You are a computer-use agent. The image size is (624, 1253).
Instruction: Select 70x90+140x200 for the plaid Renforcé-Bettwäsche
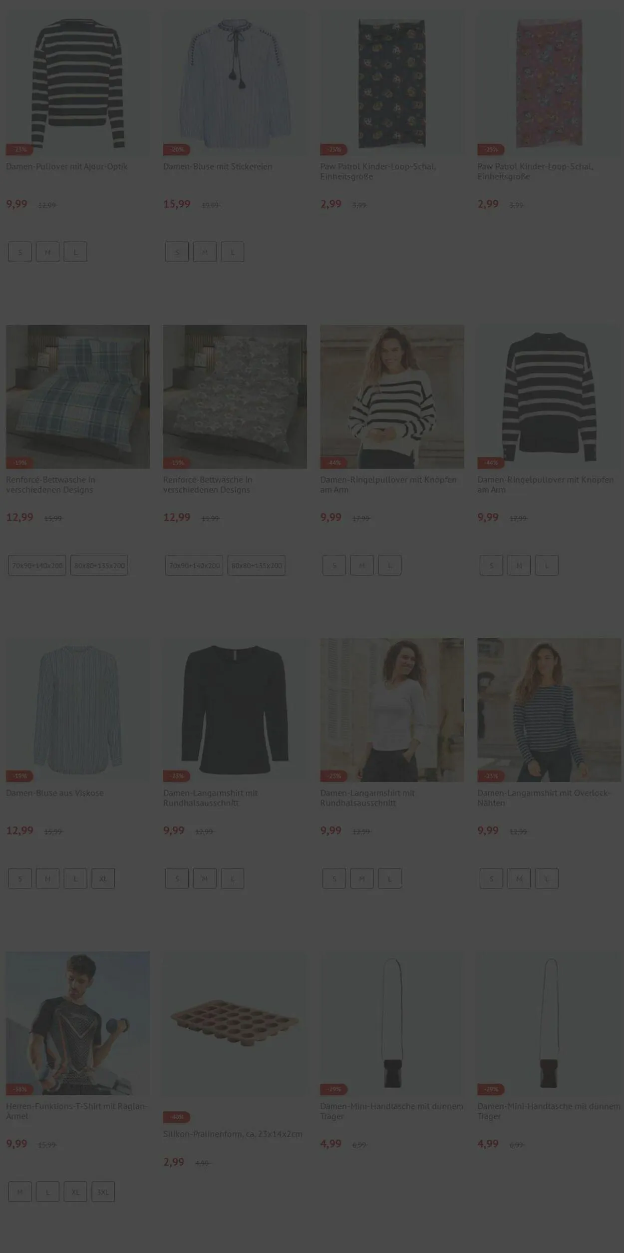[37, 565]
